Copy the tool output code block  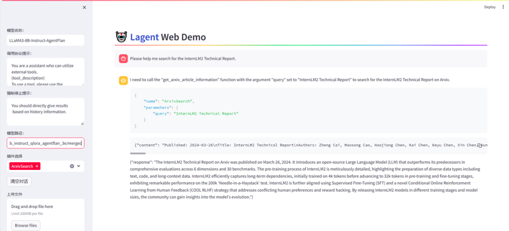pyautogui.click(x=479, y=146)
